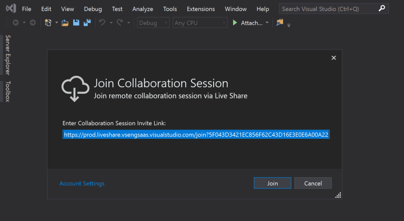Click the New Project icon
Viewport: 404px width, 221px height.
coord(48,23)
